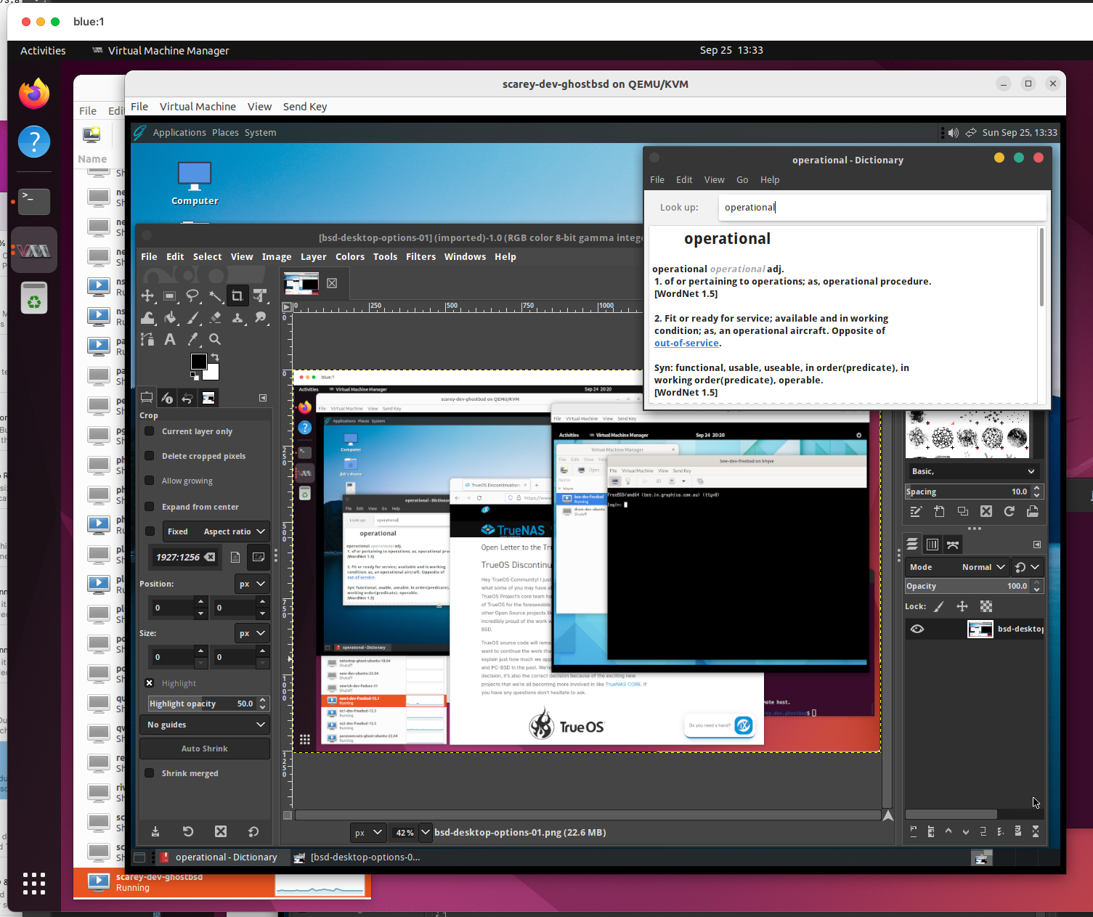Viewport: 1093px width, 917px height.
Task: Open the tool options panel configure menu
Action: [x=263, y=398]
